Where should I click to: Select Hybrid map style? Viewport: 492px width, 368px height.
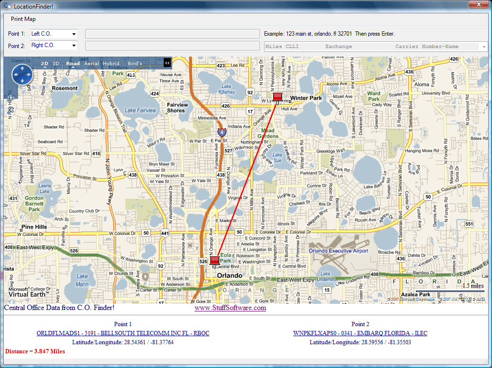click(x=111, y=64)
